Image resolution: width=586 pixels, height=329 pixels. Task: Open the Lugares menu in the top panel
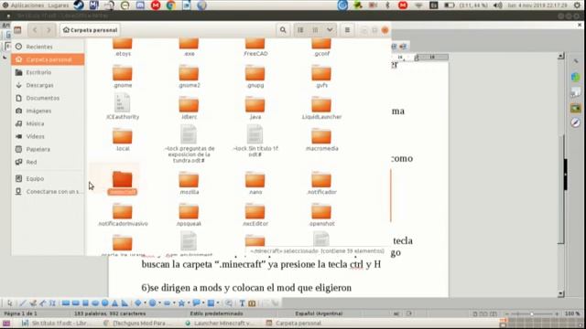(58, 5)
